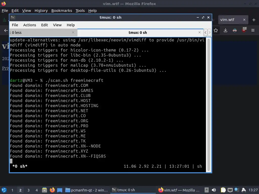Screen dimensions: 259x194
Task: Open Firefox Edit menu
Action: [15, 11]
